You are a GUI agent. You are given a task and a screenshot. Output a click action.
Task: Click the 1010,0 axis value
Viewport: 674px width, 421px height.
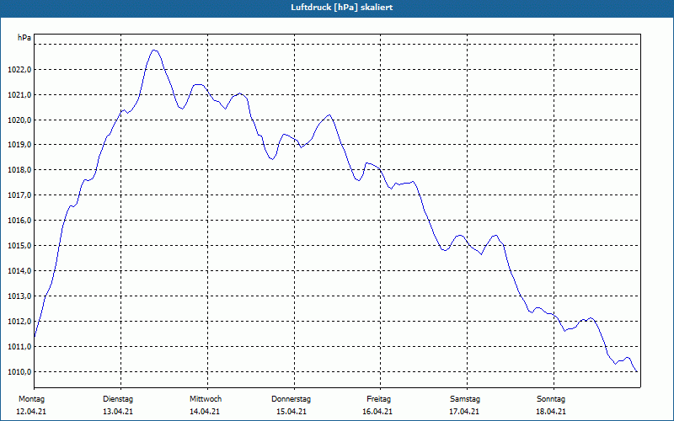coord(19,371)
